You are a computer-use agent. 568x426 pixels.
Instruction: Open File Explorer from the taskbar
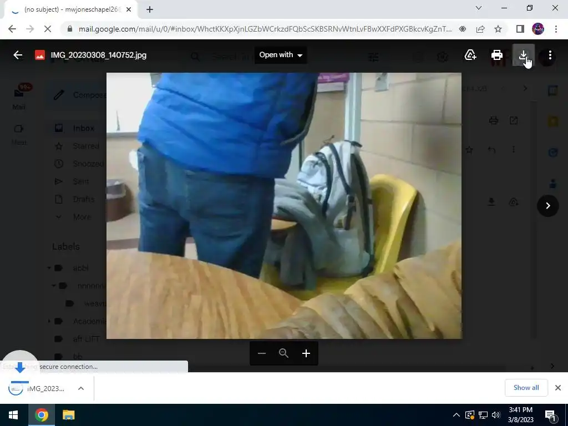click(x=68, y=415)
